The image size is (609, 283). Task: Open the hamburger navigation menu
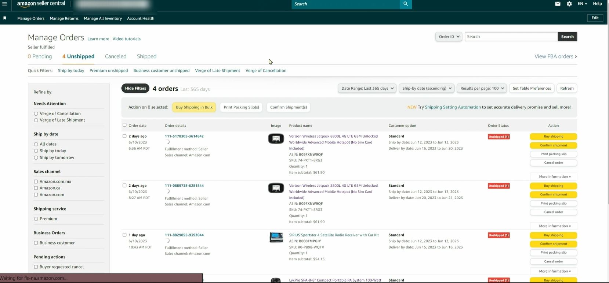(4, 4)
